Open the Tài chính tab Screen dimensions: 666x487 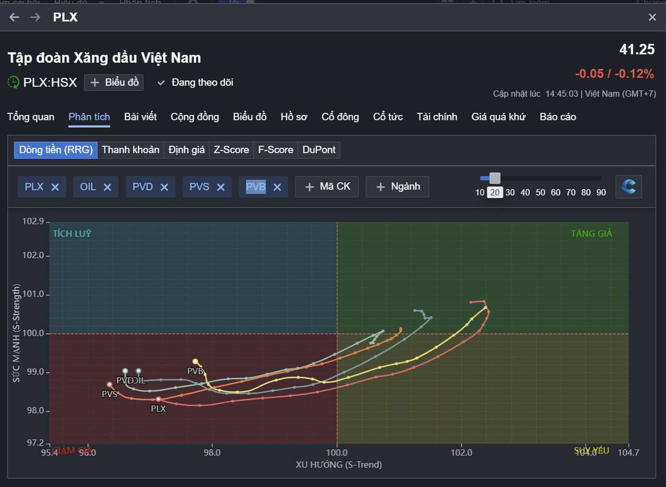click(x=437, y=117)
